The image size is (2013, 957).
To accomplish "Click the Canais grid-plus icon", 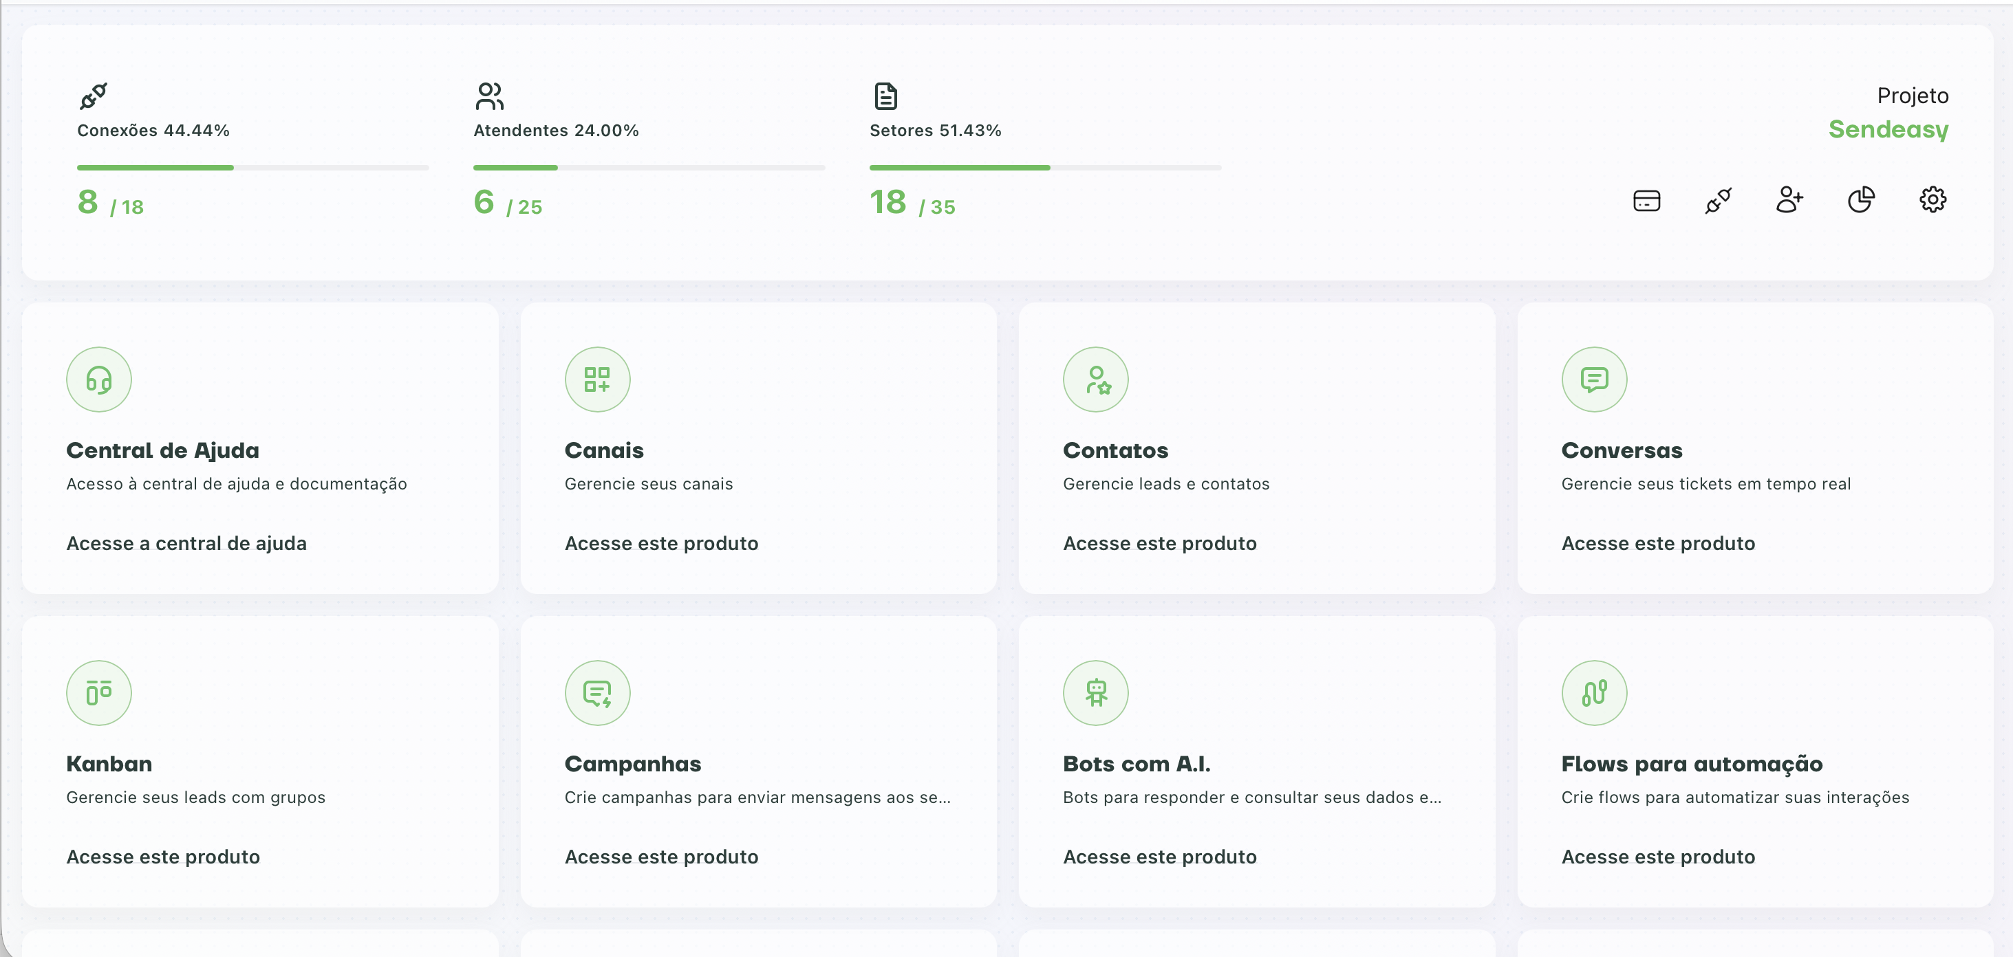I will pyautogui.click(x=597, y=379).
